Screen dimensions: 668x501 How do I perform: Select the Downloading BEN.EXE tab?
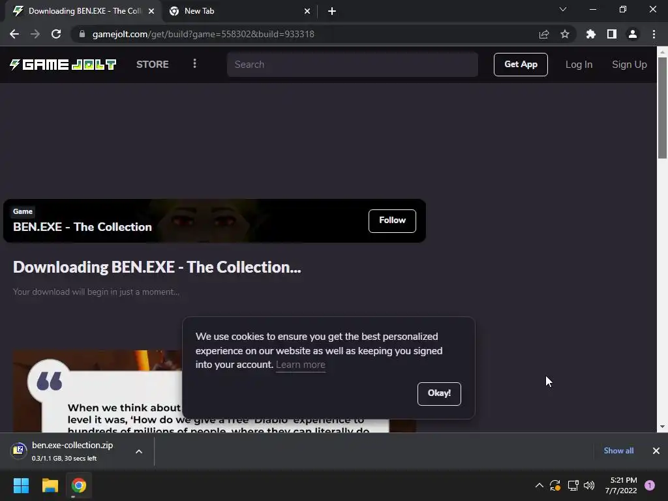pyautogui.click(x=83, y=11)
